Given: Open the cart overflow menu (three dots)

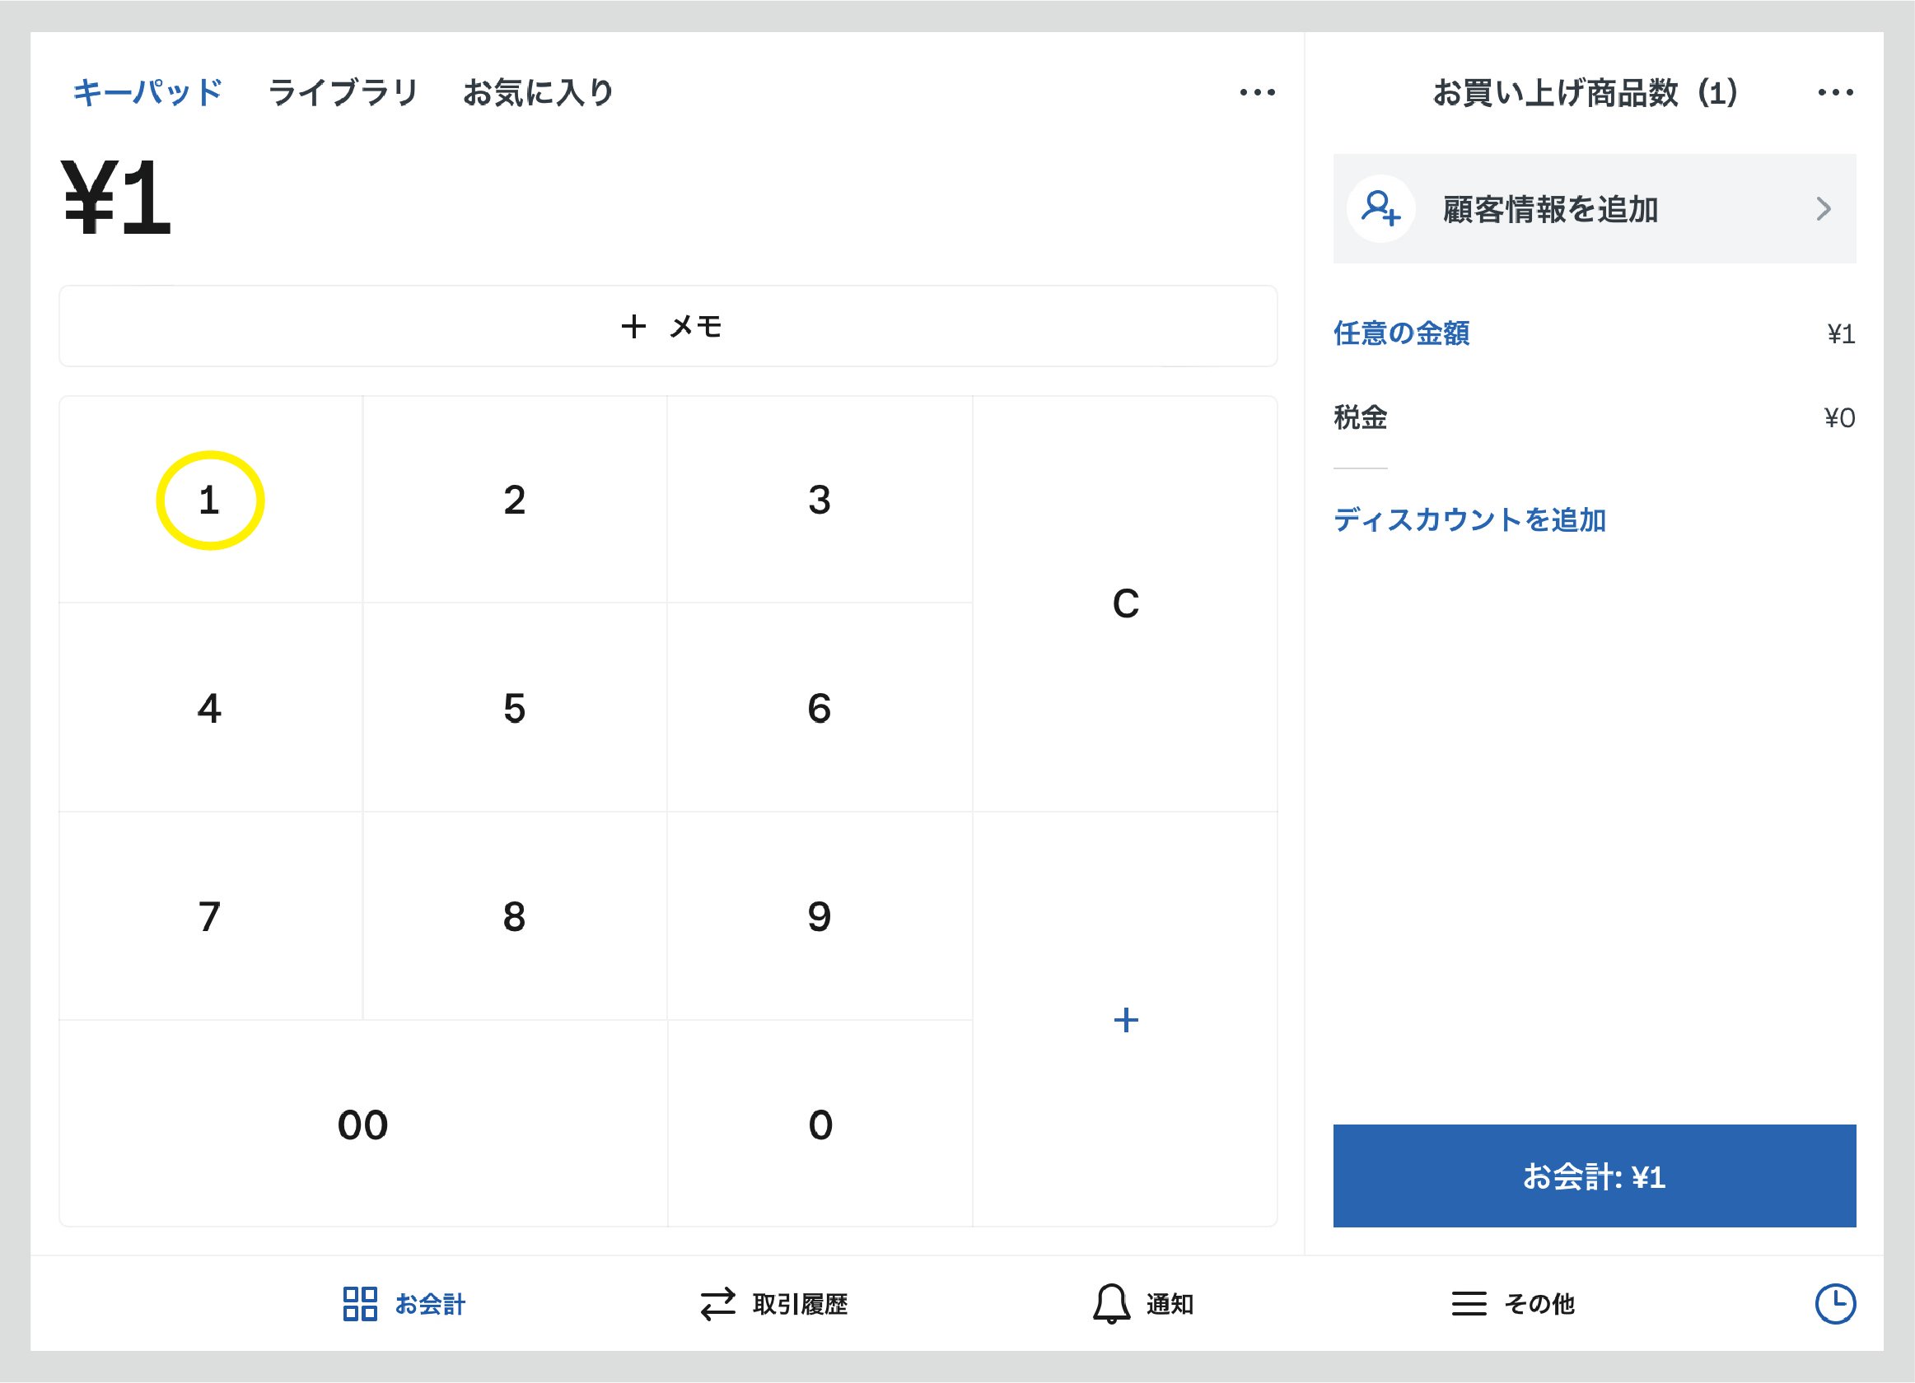Looking at the screenshot, I should point(1836,94).
